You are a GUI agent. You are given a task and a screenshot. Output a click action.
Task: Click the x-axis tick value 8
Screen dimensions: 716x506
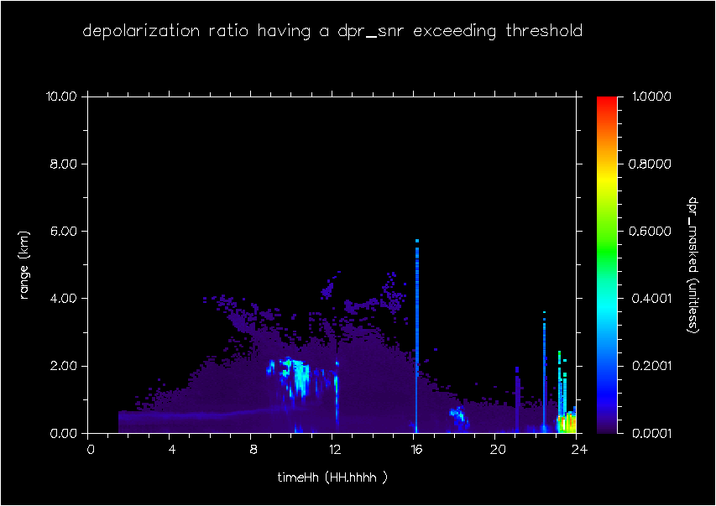point(253,450)
